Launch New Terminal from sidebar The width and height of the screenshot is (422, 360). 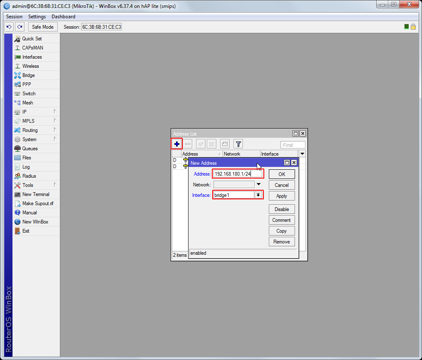click(35, 194)
